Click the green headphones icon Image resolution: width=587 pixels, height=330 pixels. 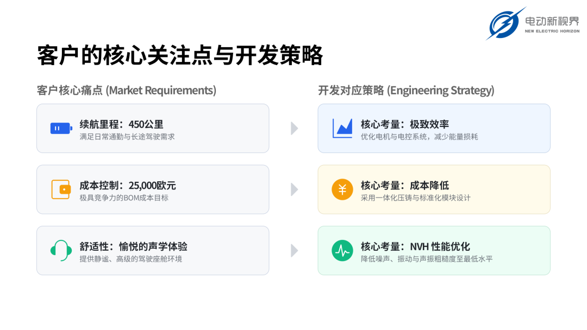pyautogui.click(x=61, y=250)
